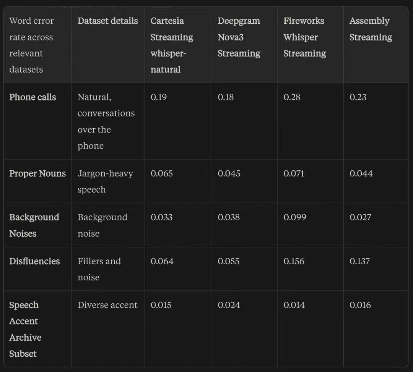
Task: Click the Dataset details column header
Action: coord(108,21)
